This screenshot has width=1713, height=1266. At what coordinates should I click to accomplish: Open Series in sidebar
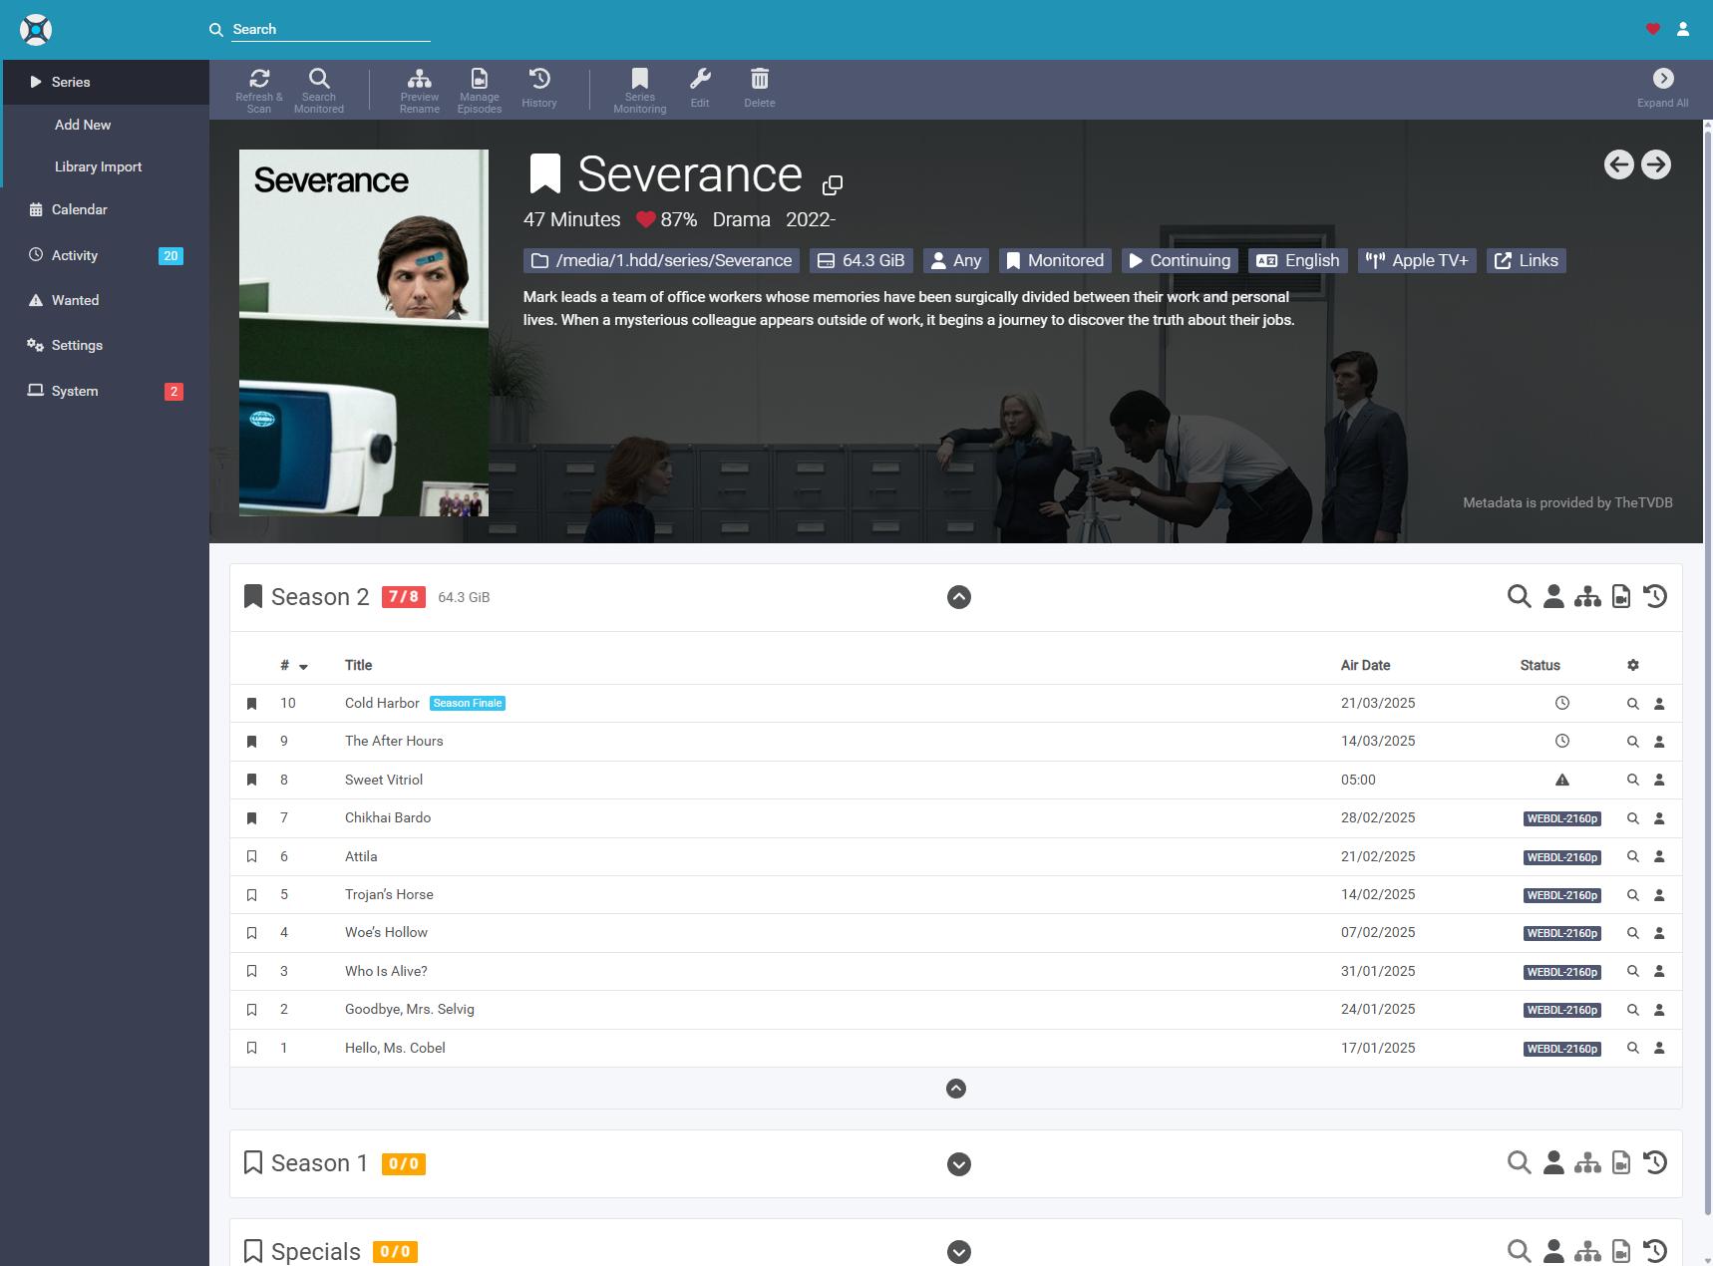coord(105,82)
